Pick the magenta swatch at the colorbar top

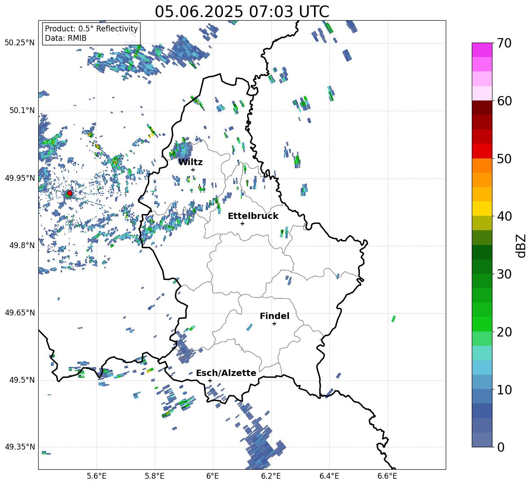coord(482,50)
